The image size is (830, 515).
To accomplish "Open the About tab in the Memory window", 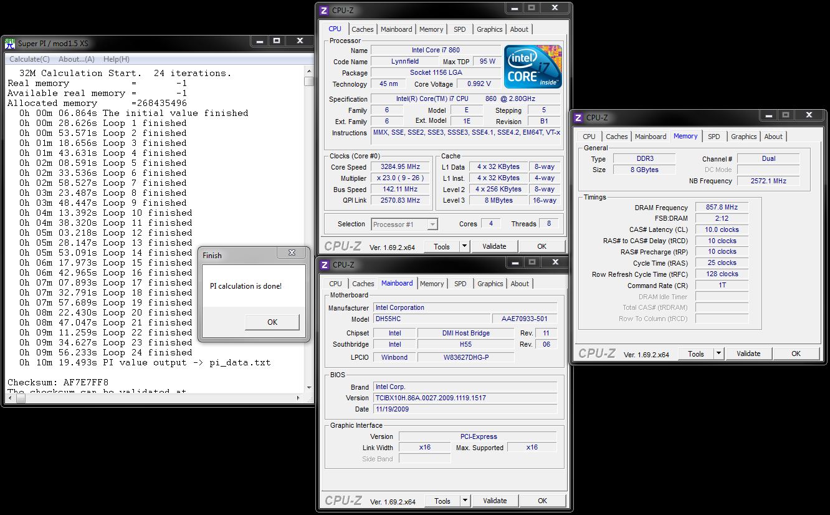I will (x=773, y=137).
